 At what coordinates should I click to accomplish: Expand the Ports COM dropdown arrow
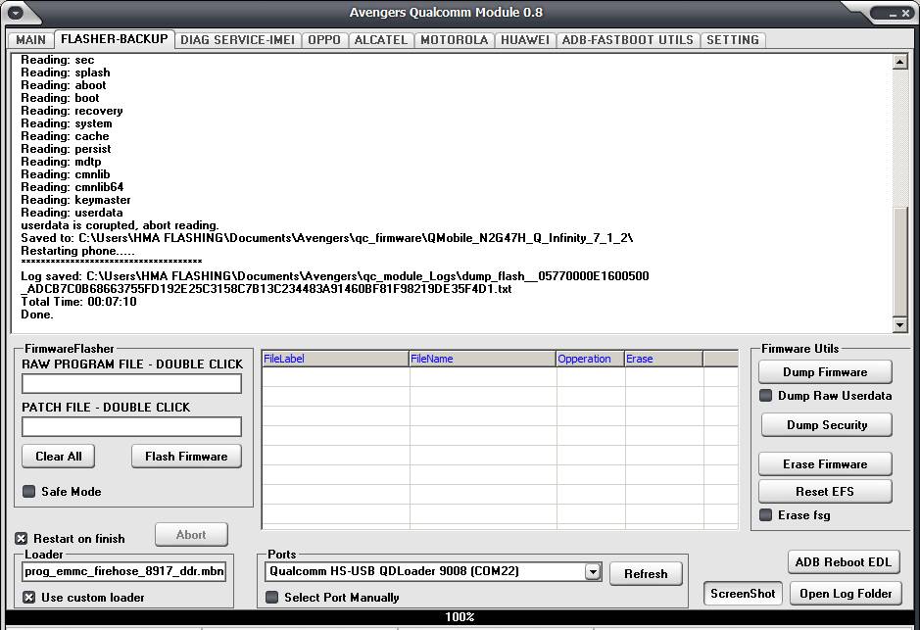592,572
